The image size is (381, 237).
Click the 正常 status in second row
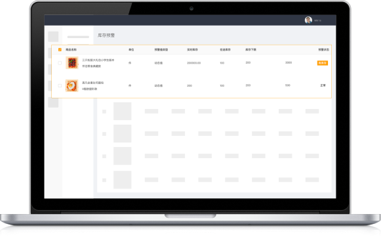[323, 85]
